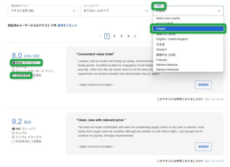Click the calendar icon beside 2023年5月
This screenshot has width=230, height=167.
14,141
